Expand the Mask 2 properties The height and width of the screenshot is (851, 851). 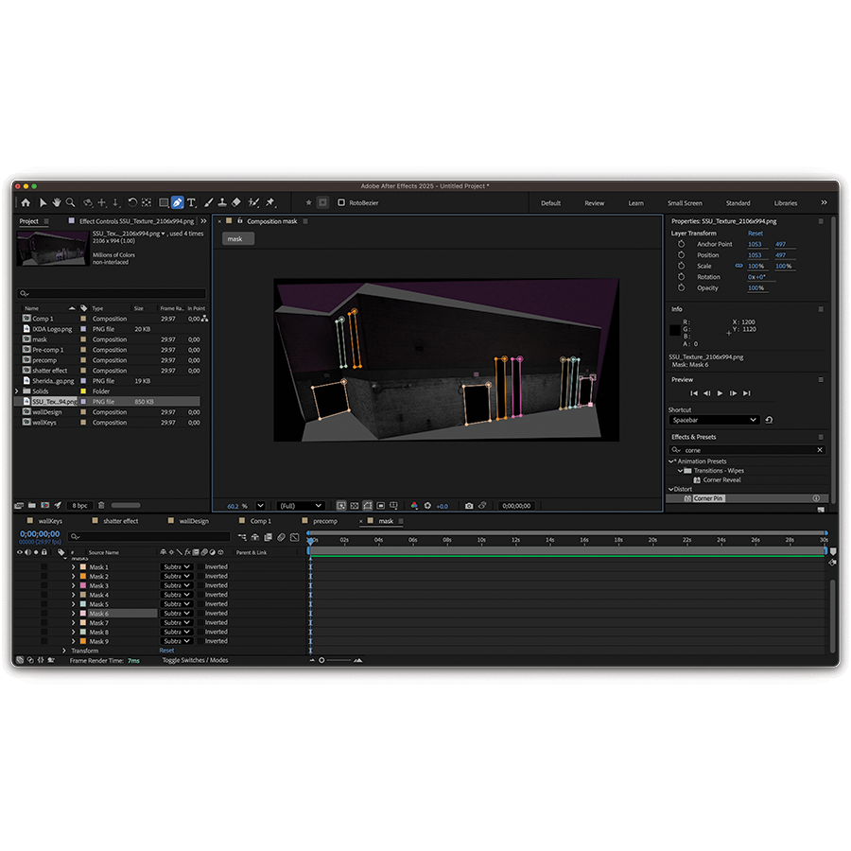[74, 577]
